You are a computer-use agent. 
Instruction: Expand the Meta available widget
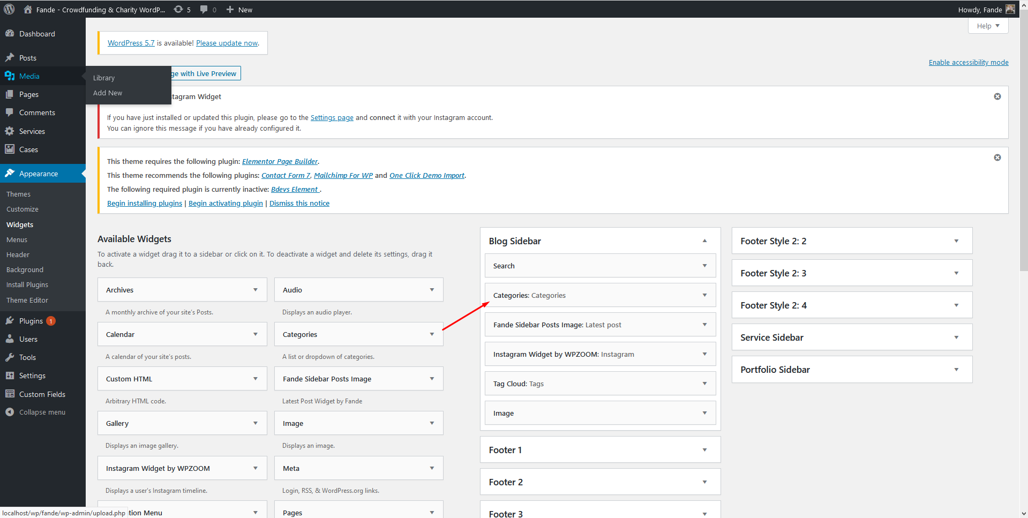point(432,468)
